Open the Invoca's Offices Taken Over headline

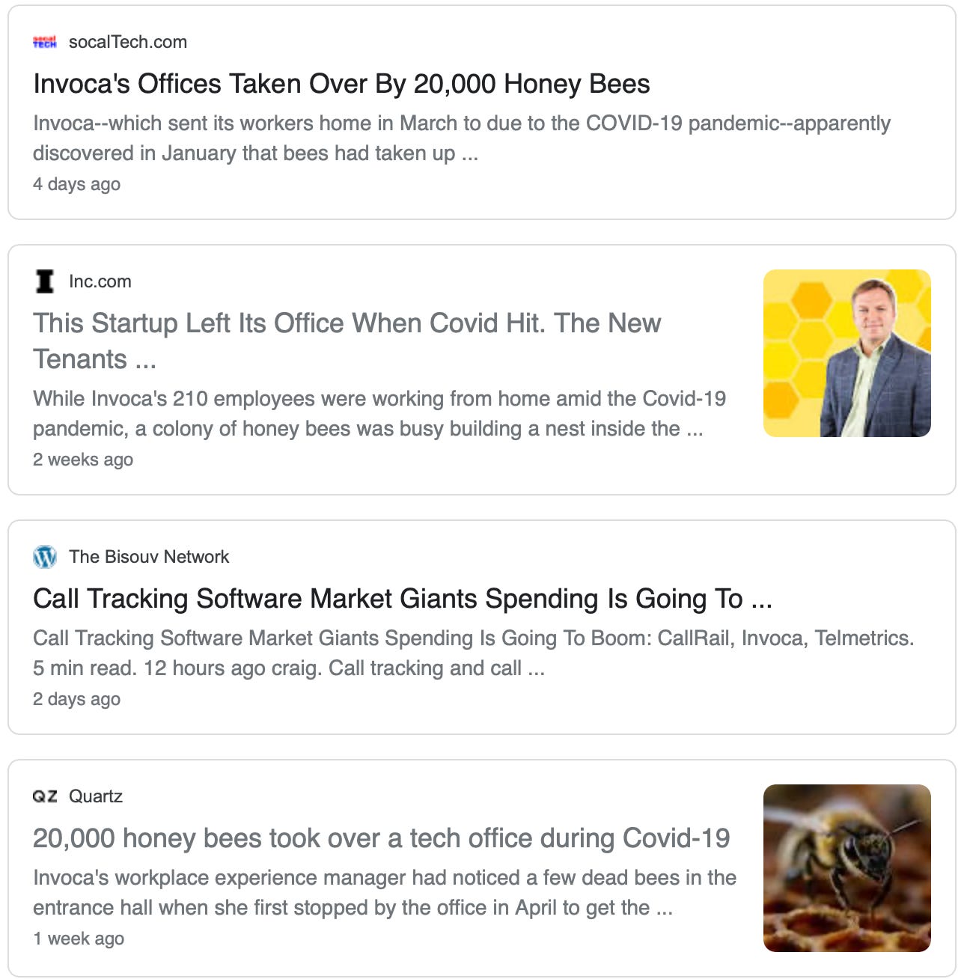click(341, 84)
